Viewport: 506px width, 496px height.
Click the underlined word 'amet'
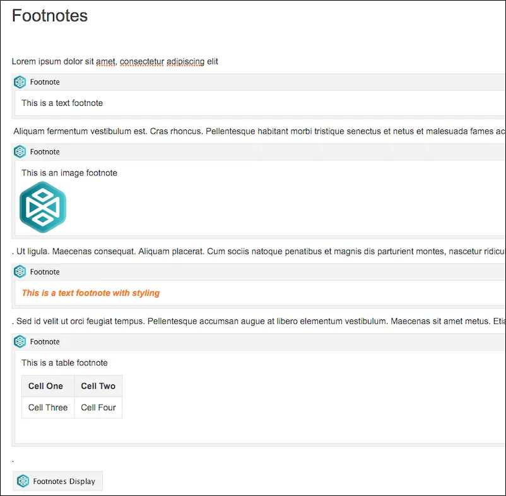(105, 61)
